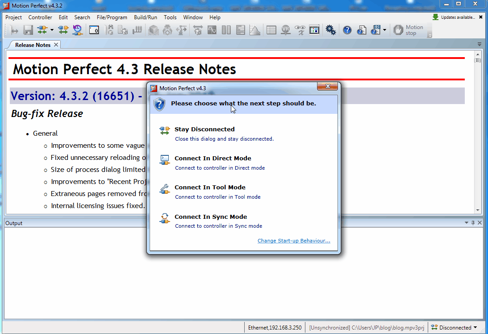Click the Motion Perfect 4.3 Release Notes title

click(x=125, y=69)
